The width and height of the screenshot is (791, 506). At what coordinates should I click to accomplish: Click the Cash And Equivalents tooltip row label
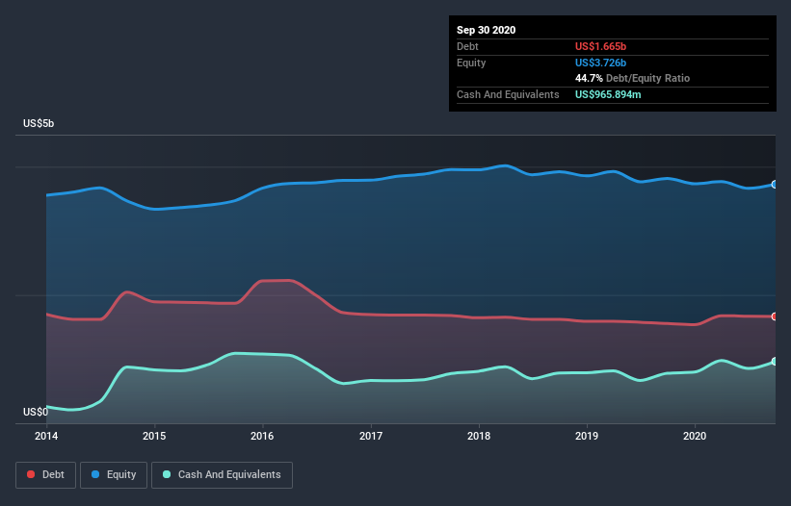click(508, 94)
